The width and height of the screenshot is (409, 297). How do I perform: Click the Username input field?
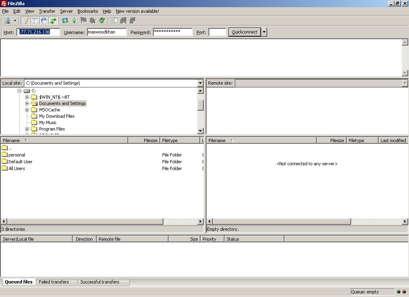[107, 32]
